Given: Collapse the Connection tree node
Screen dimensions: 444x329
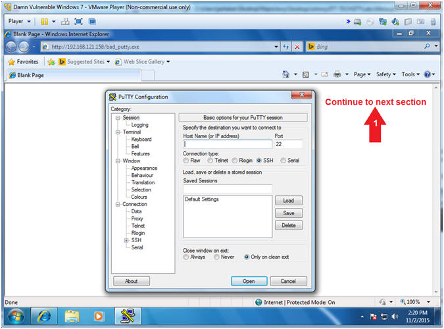Looking at the screenshot, I should pyautogui.click(x=118, y=205).
